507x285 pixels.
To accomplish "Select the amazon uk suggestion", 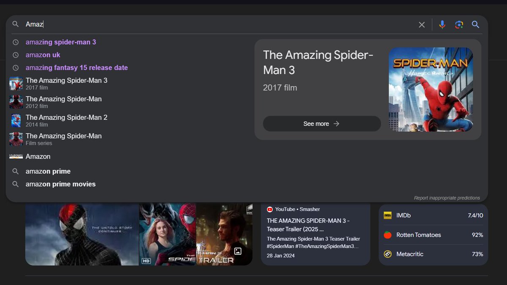I will (x=43, y=55).
